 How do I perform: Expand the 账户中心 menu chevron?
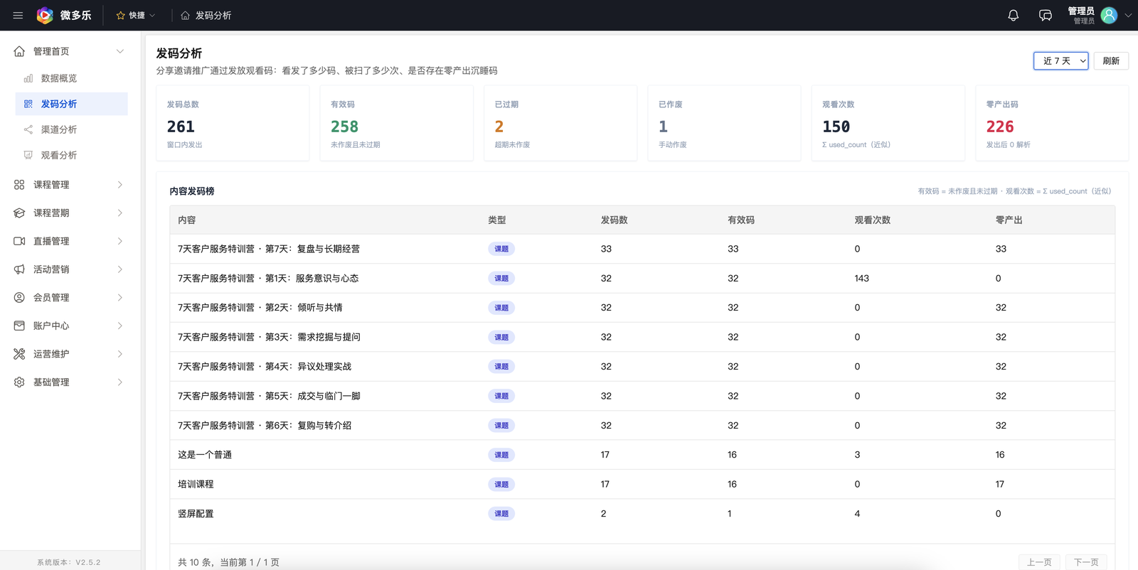click(x=119, y=326)
